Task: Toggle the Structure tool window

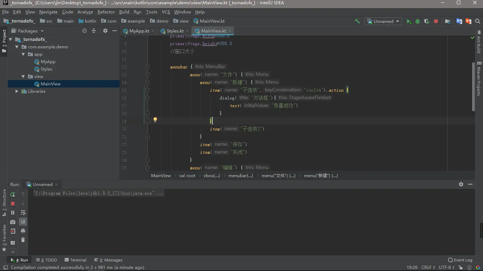Action: (x=4, y=203)
